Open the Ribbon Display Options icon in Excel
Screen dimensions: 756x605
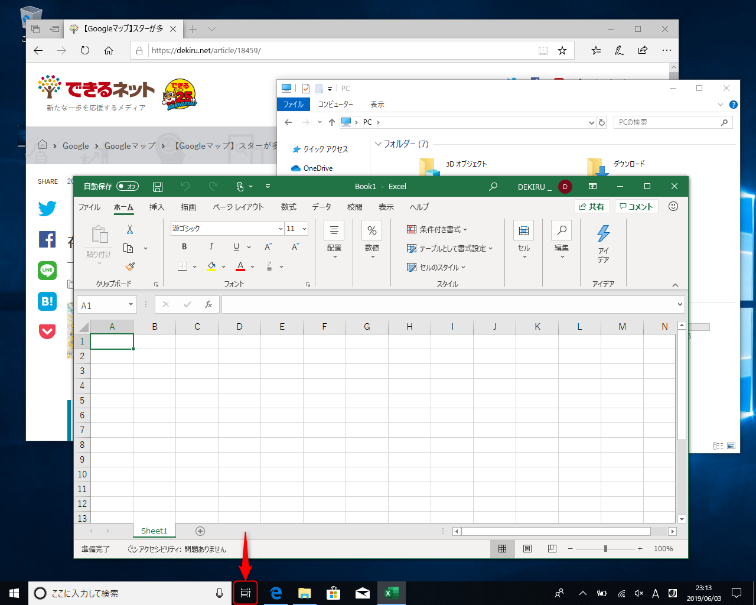click(592, 187)
